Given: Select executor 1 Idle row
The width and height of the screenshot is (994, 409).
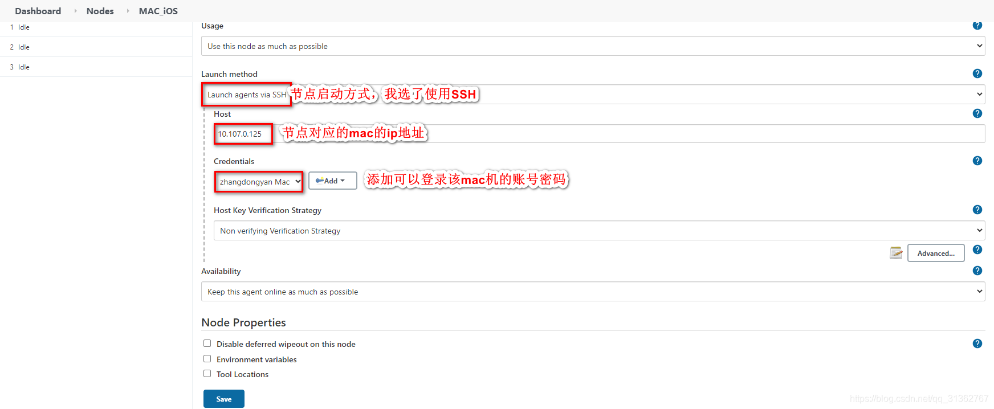Looking at the screenshot, I should click(96, 27).
